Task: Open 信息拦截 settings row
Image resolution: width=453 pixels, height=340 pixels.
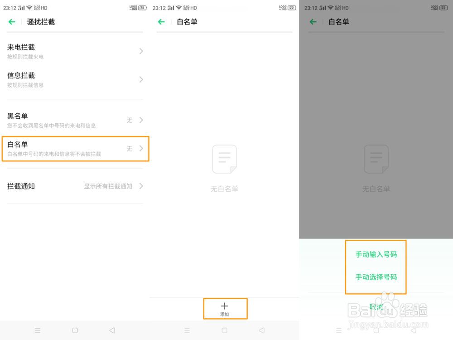Action: [x=75, y=79]
